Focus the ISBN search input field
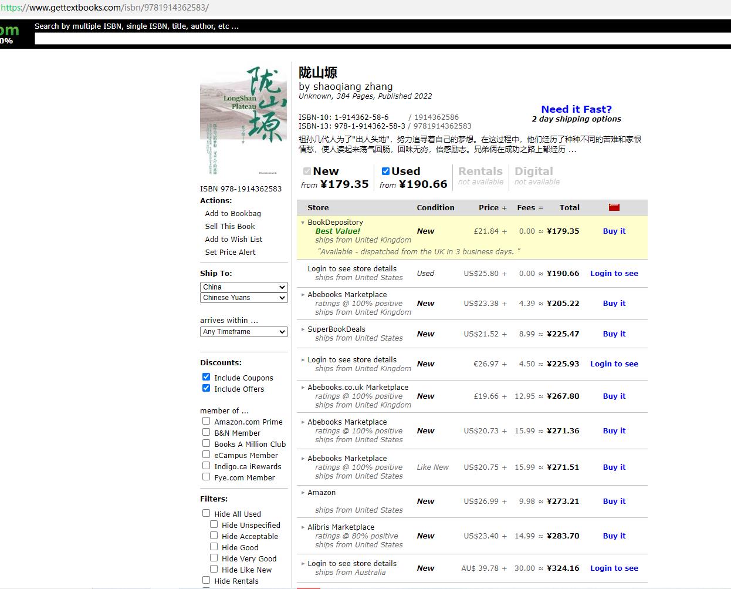This screenshot has height=589, width=731. pos(383,39)
